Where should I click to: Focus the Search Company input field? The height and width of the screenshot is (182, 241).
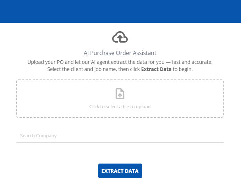[120, 136]
